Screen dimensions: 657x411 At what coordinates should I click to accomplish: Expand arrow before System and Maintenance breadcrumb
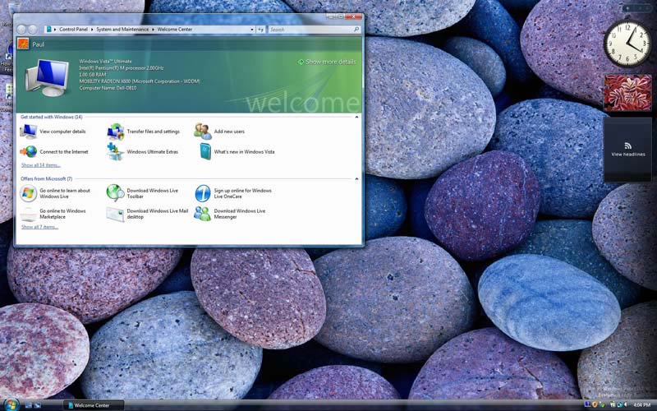(92, 30)
